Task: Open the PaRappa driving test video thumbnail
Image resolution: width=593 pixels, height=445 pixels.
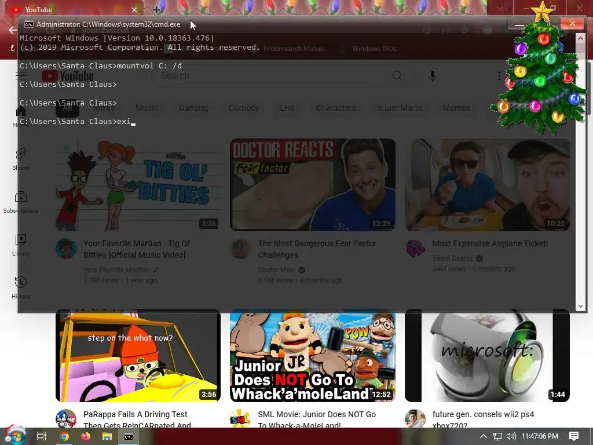Action: pos(138,356)
